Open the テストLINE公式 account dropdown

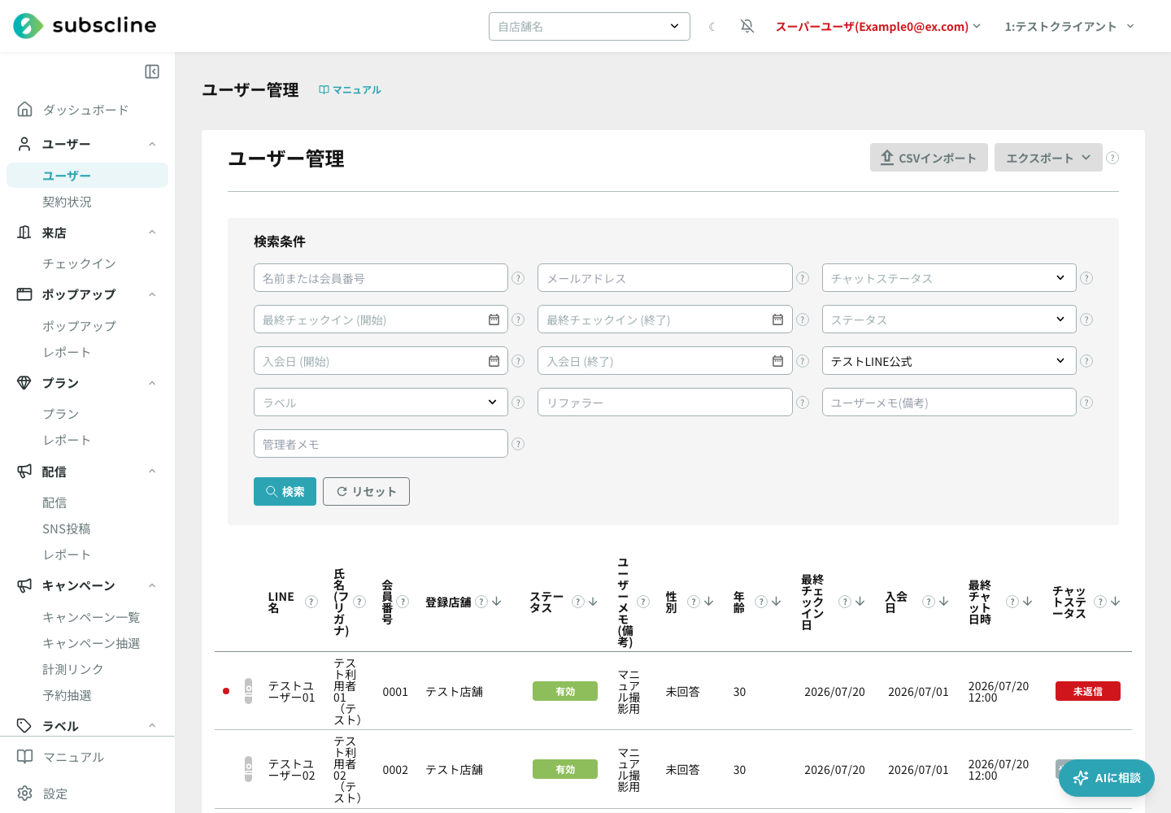click(x=949, y=361)
